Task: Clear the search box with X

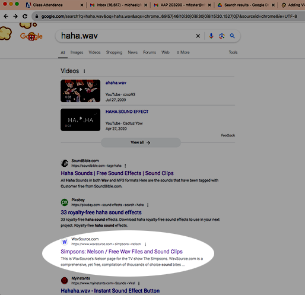Action: tap(198, 36)
